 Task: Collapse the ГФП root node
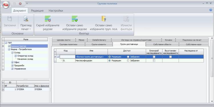point(6,43)
